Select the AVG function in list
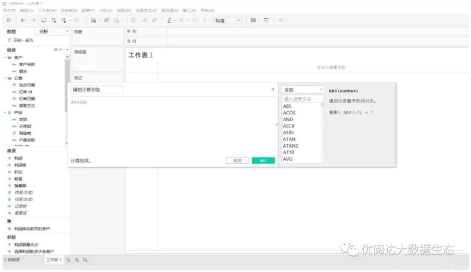This screenshot has width=471, height=272. (288, 159)
